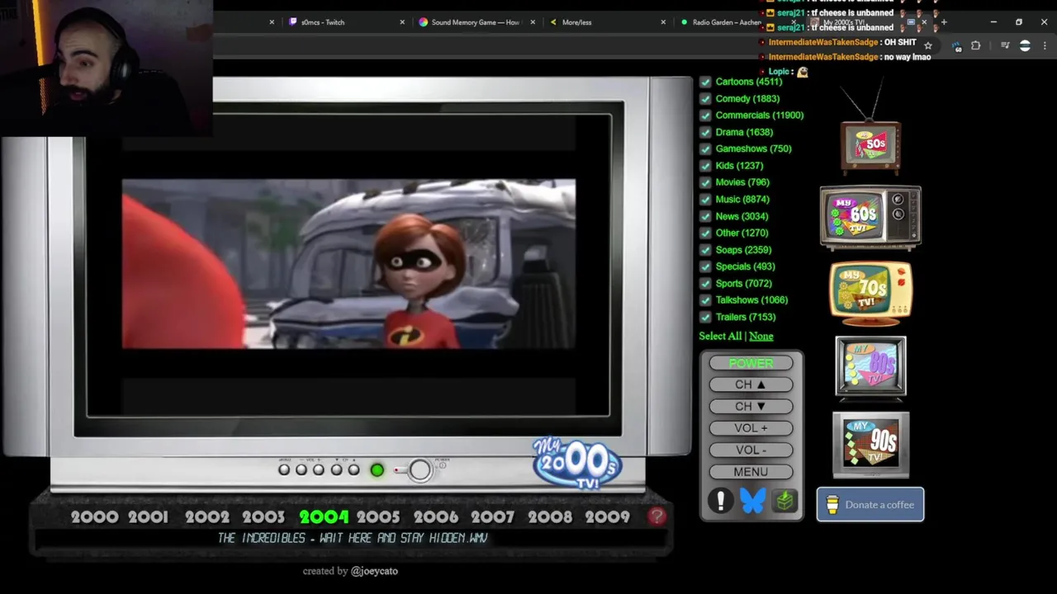Uncheck the Gameshows (750) checkbox

[705, 148]
